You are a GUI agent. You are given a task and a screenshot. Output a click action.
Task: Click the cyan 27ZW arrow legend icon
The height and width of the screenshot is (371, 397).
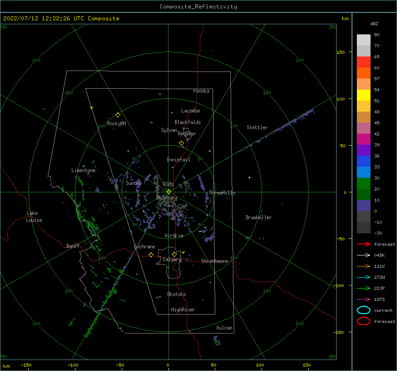(x=363, y=277)
